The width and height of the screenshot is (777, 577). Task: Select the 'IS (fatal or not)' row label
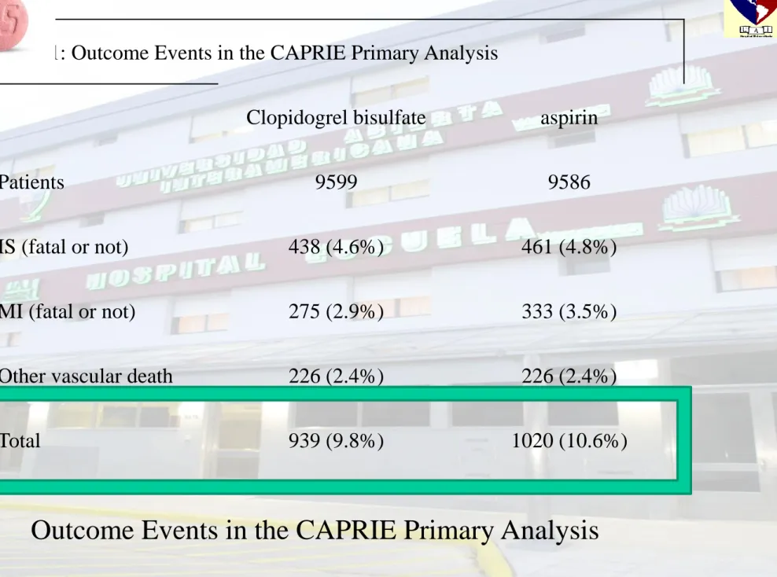point(64,247)
